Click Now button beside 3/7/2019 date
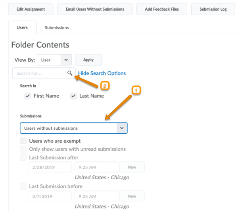Image resolution: width=238 pixels, height=211 pixels. click(x=132, y=196)
